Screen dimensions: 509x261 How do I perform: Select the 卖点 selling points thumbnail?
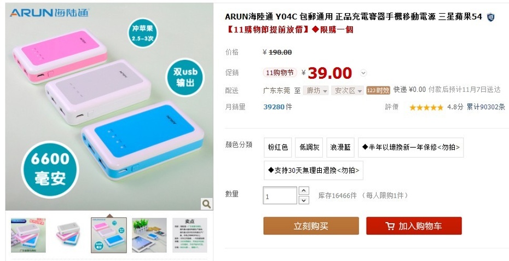tap(189, 235)
